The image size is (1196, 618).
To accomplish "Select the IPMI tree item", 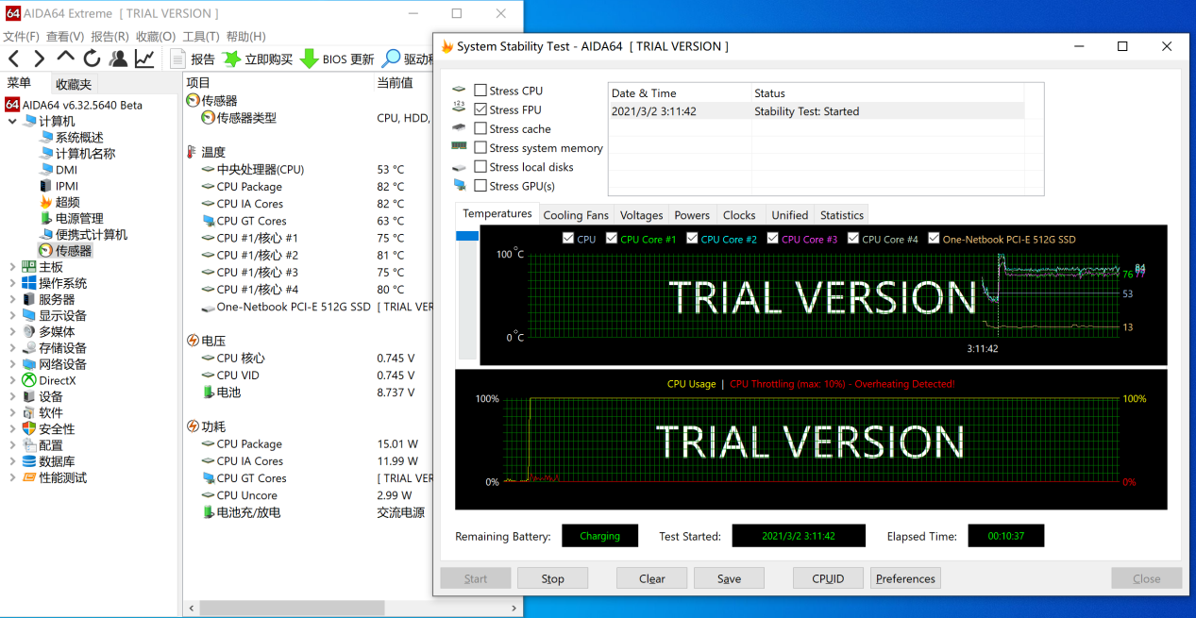I will (x=59, y=186).
